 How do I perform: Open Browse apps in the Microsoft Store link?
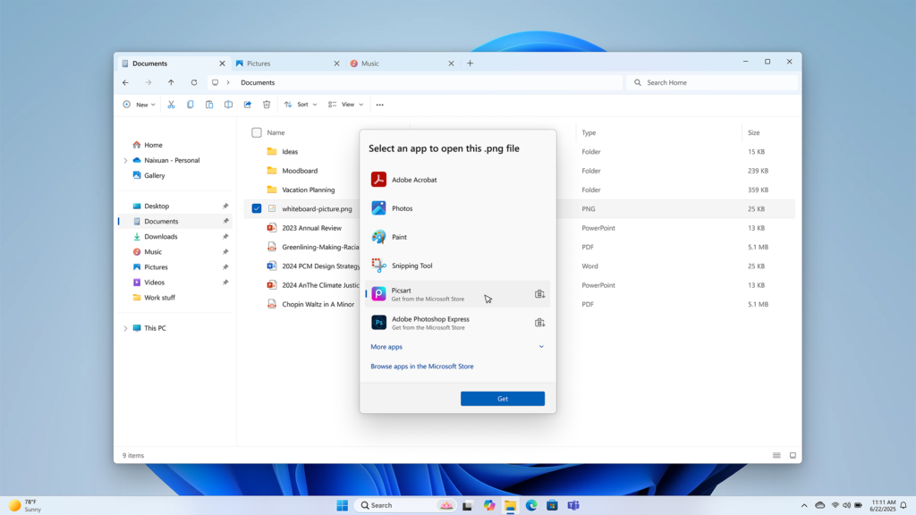(x=421, y=366)
